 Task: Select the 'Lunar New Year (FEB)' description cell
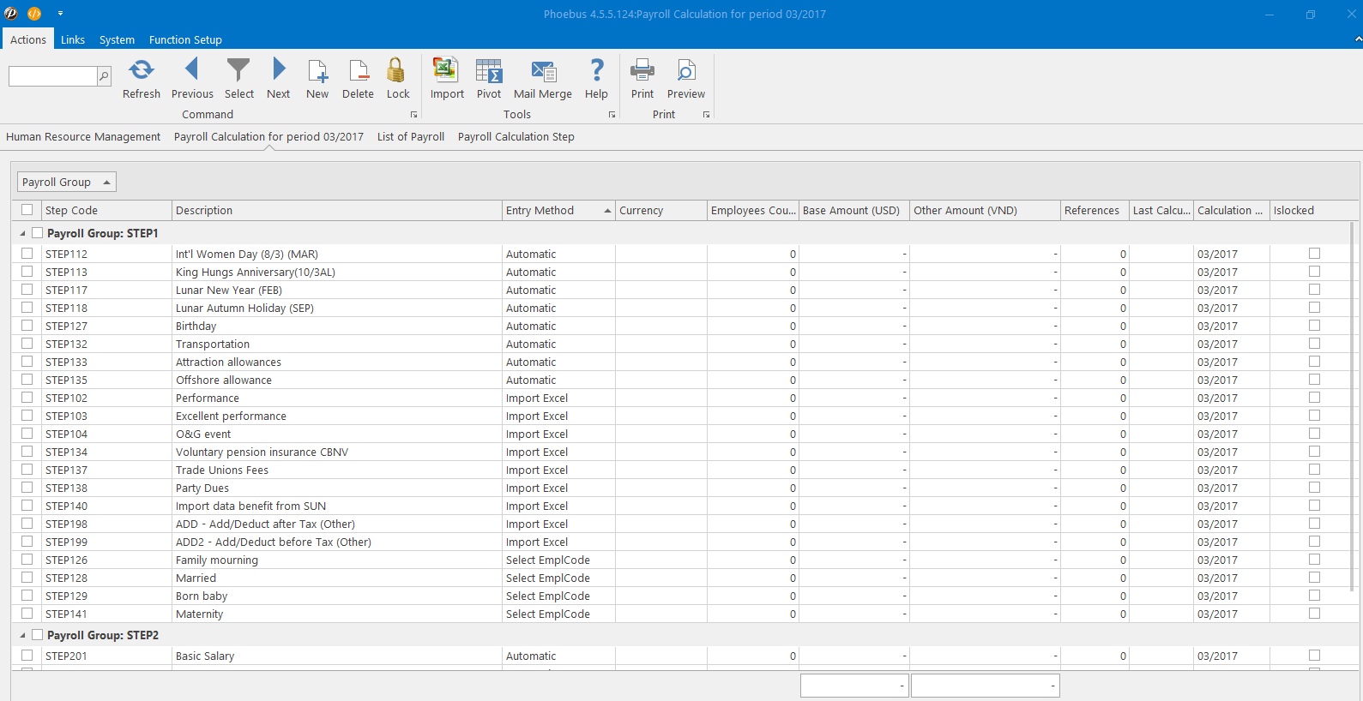point(337,290)
